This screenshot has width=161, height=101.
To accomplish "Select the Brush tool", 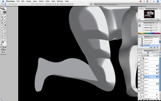I will coord(5,20).
